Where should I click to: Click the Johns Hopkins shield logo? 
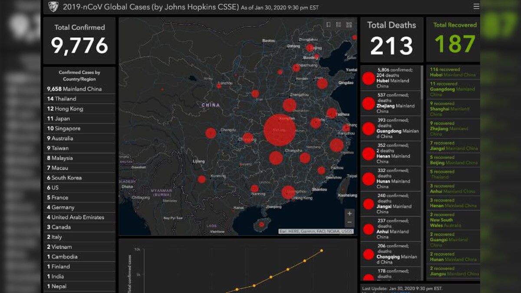(x=54, y=6)
